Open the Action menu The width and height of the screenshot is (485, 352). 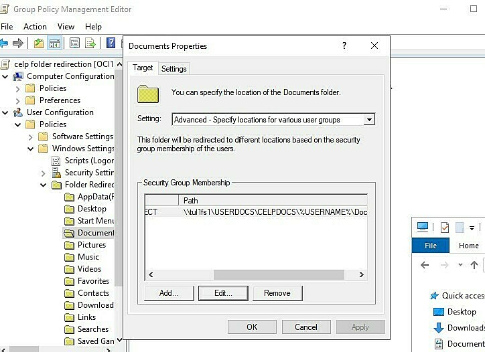(35, 27)
